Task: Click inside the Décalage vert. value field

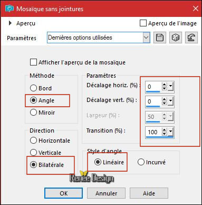Action: coord(153,101)
